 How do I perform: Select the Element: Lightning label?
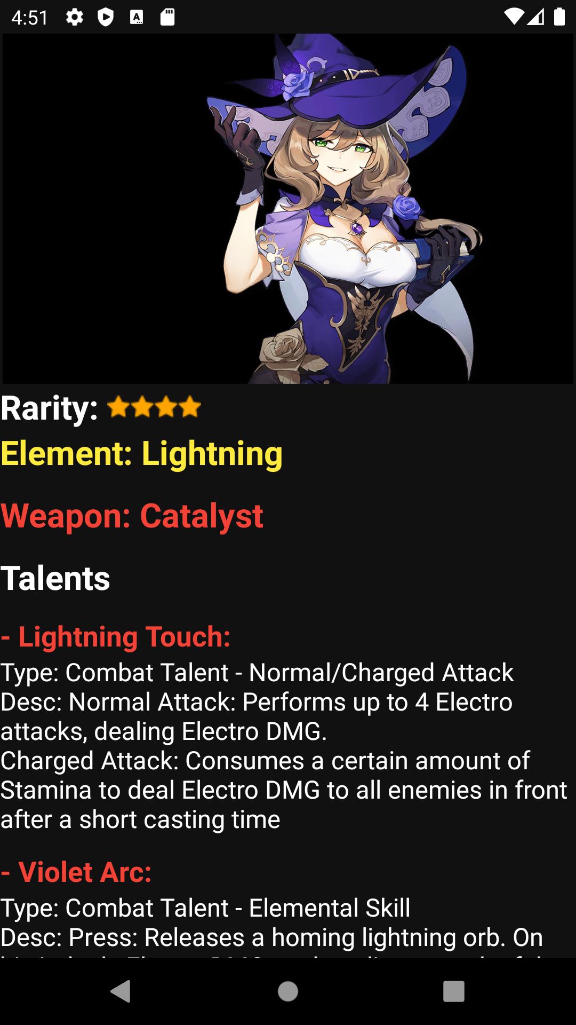(x=141, y=454)
